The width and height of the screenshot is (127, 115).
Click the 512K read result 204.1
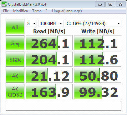click(x=49, y=59)
